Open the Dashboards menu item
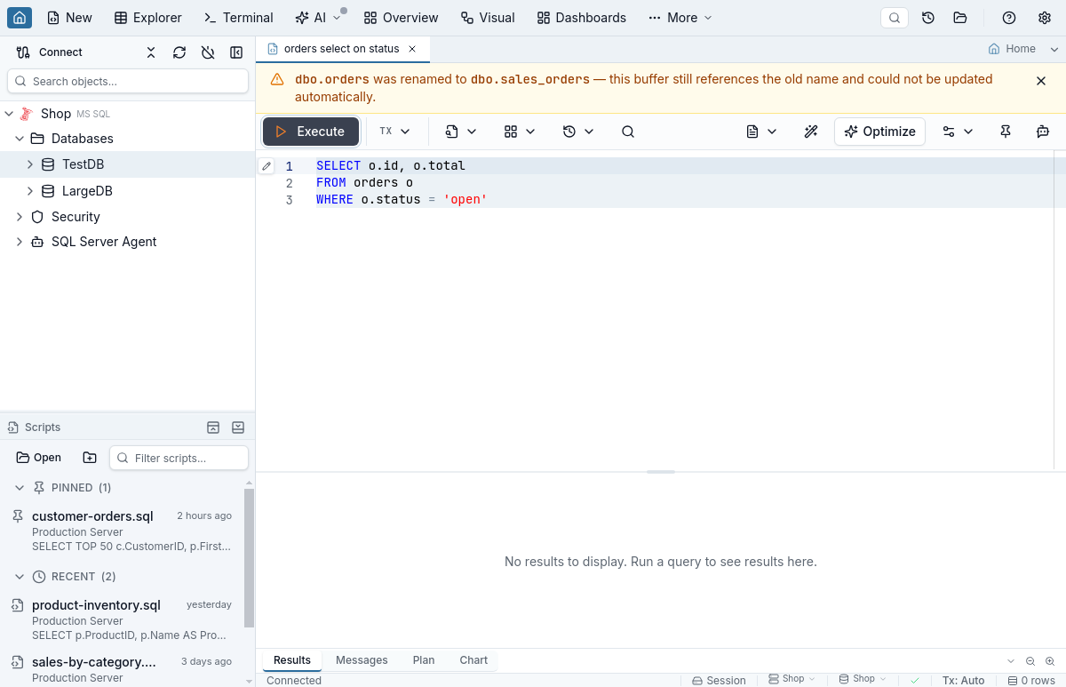 (x=582, y=18)
